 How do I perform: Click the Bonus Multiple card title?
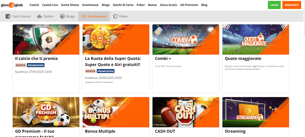(100, 131)
